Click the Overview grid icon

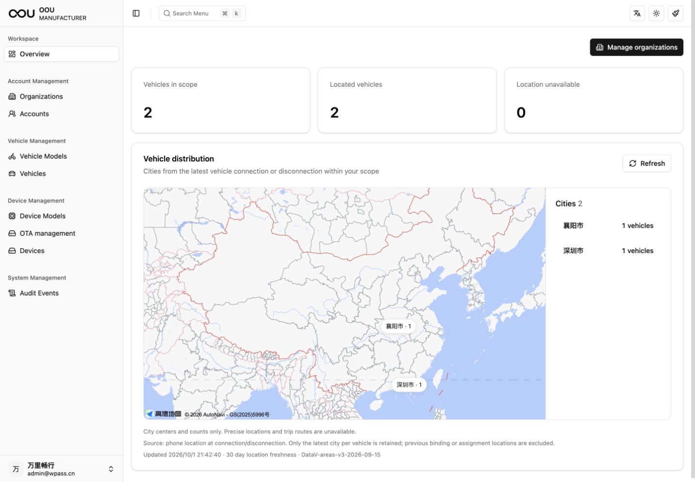[12, 54]
